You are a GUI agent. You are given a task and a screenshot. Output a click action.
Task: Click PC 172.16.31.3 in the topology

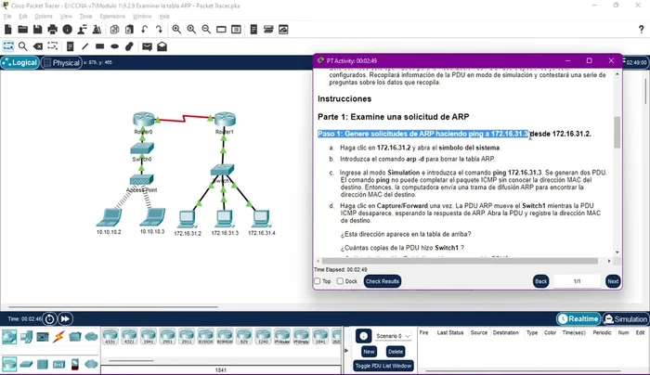pyautogui.click(x=225, y=218)
